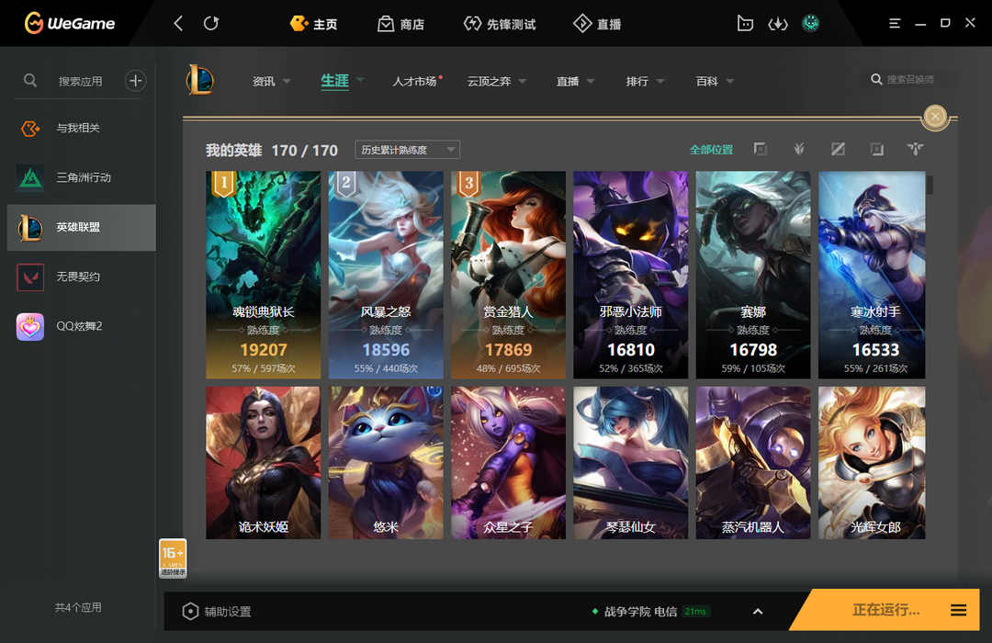The height and width of the screenshot is (643, 992).
Task: Expand the server list up arrow
Action: pyautogui.click(x=758, y=612)
